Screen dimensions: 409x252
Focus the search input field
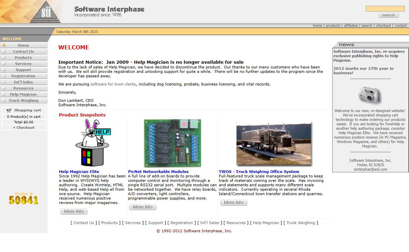(x=385, y=9)
